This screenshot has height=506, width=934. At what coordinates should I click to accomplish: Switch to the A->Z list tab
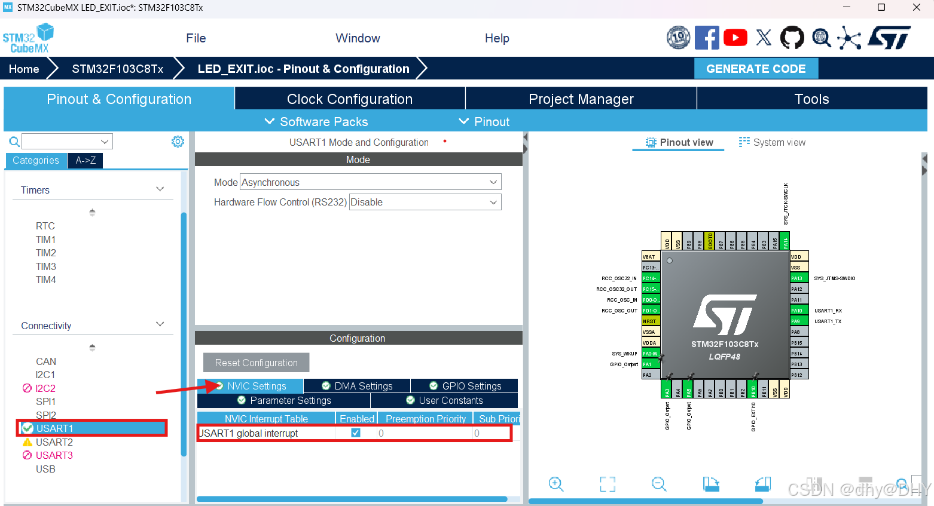86,160
